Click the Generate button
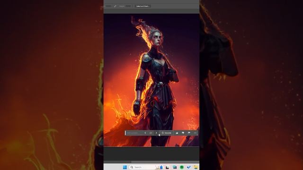The height and width of the screenshot is (170, 303). [166, 133]
